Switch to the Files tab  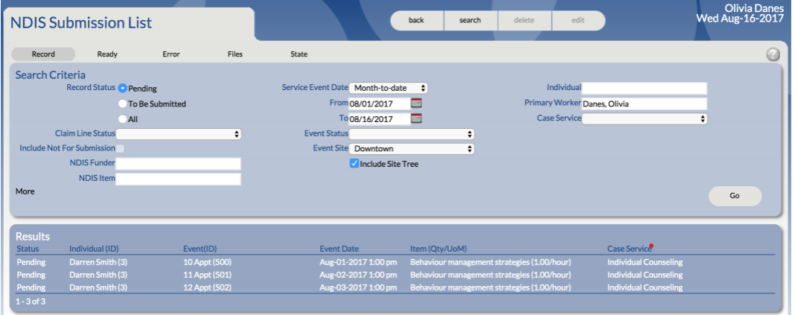point(234,54)
